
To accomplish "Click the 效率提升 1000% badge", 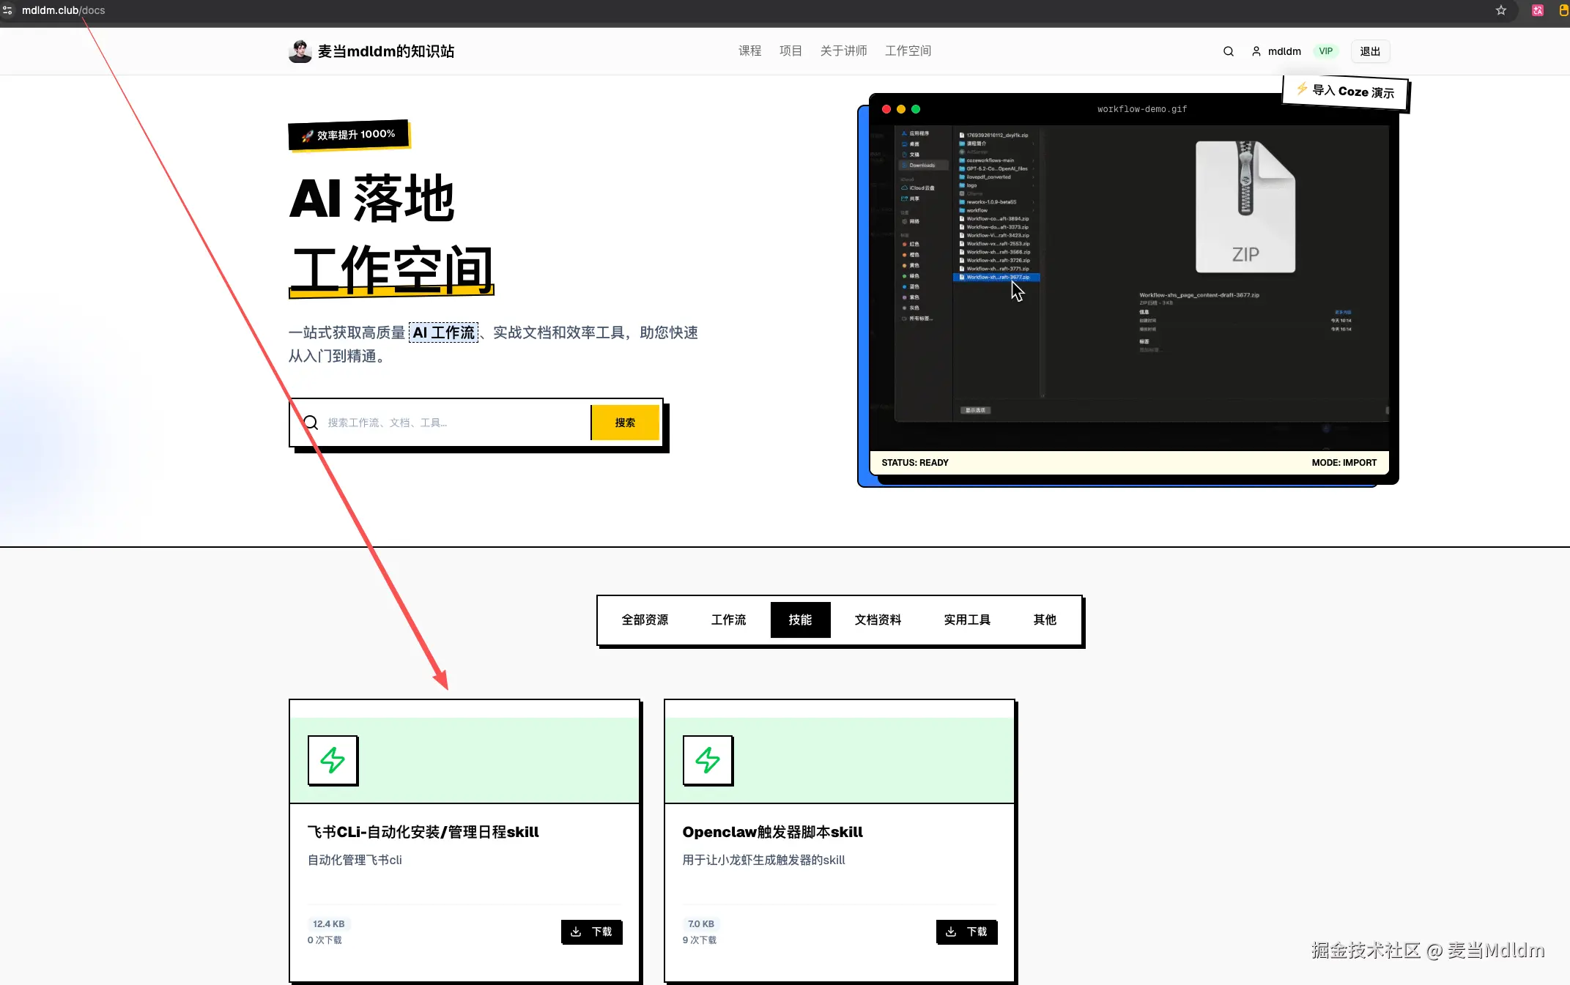I will tap(349, 135).
